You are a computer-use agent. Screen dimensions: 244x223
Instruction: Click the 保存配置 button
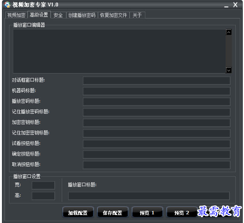pyautogui.click(x=113, y=212)
